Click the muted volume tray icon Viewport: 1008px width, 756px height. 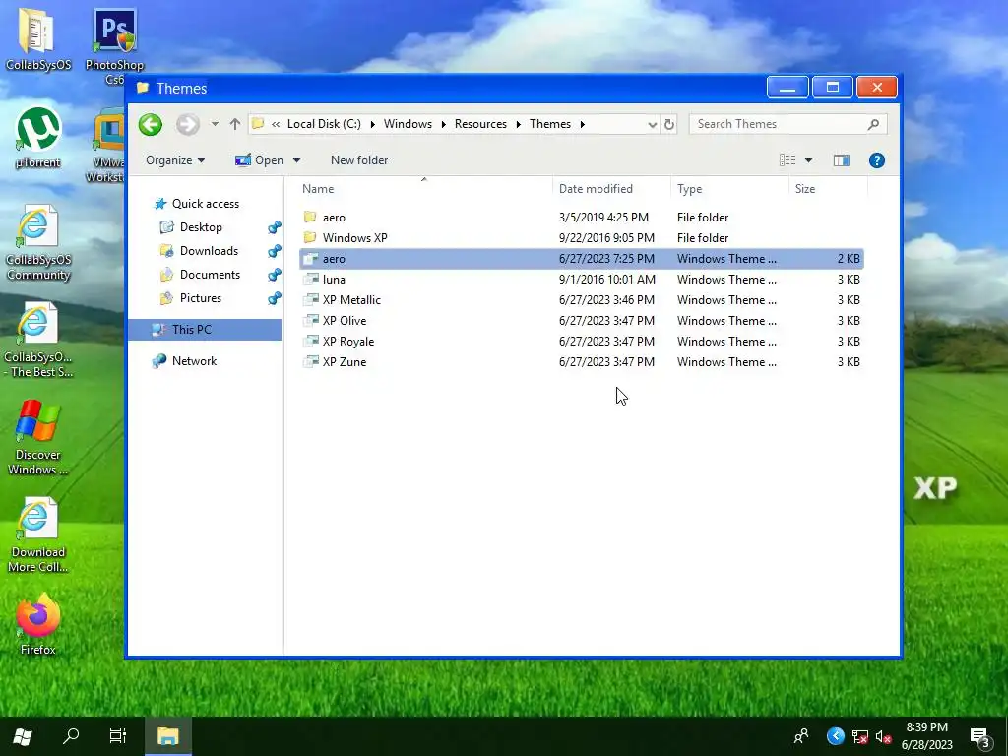(883, 736)
